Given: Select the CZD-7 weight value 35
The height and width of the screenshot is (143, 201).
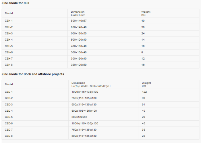Looking at the screenshot, I should pos(144,130).
